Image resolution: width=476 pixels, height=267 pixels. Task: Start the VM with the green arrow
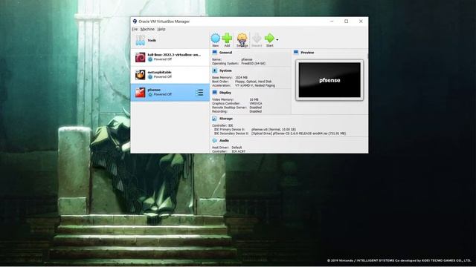coord(269,38)
